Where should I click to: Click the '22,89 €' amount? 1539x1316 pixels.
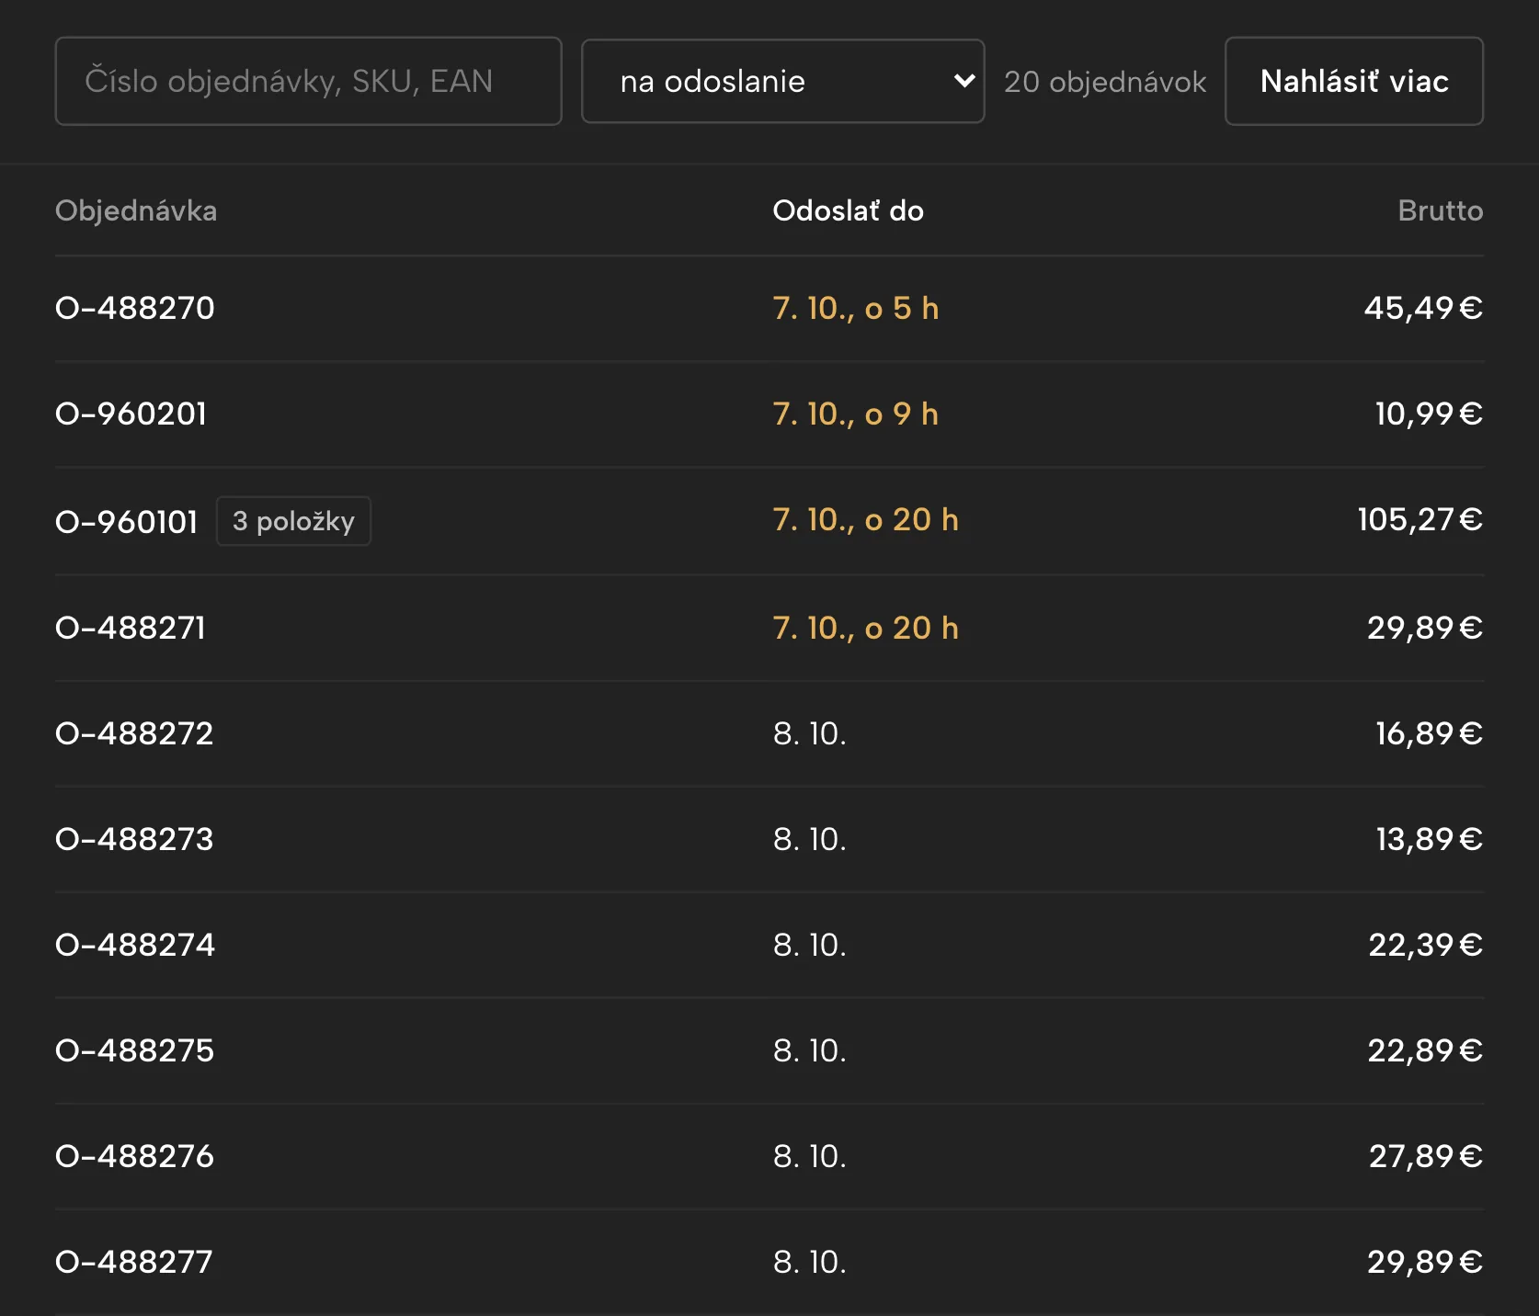point(1425,1050)
